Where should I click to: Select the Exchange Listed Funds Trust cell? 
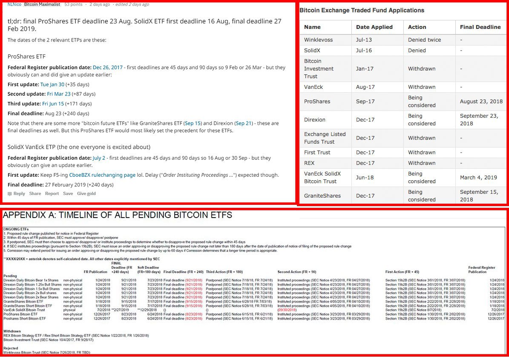(325, 138)
